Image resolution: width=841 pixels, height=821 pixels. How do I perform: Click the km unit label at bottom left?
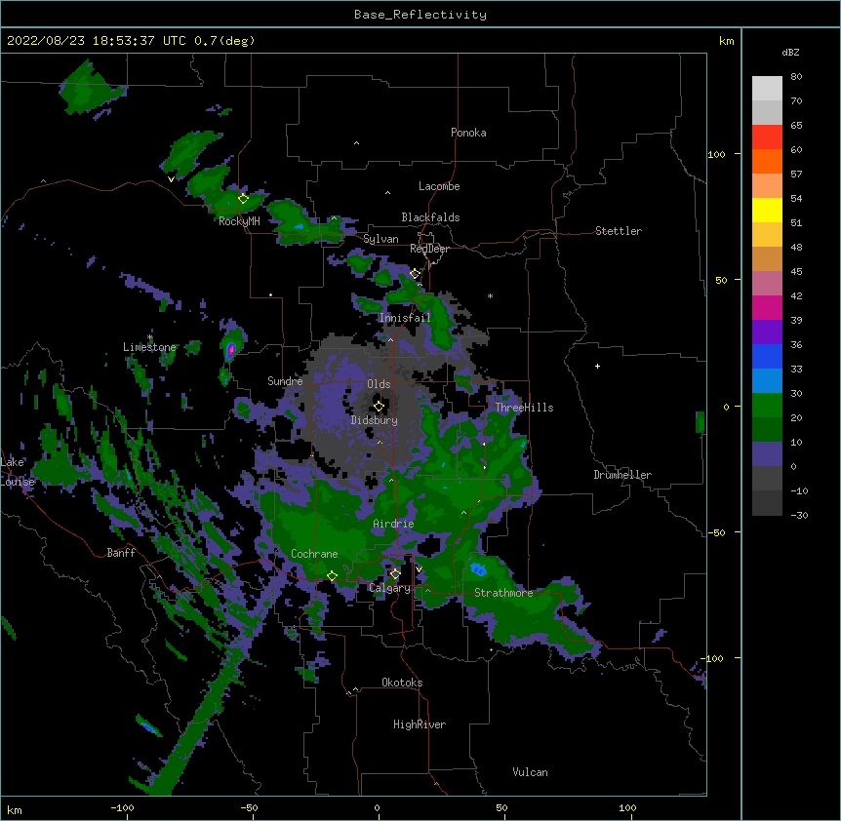(15, 810)
